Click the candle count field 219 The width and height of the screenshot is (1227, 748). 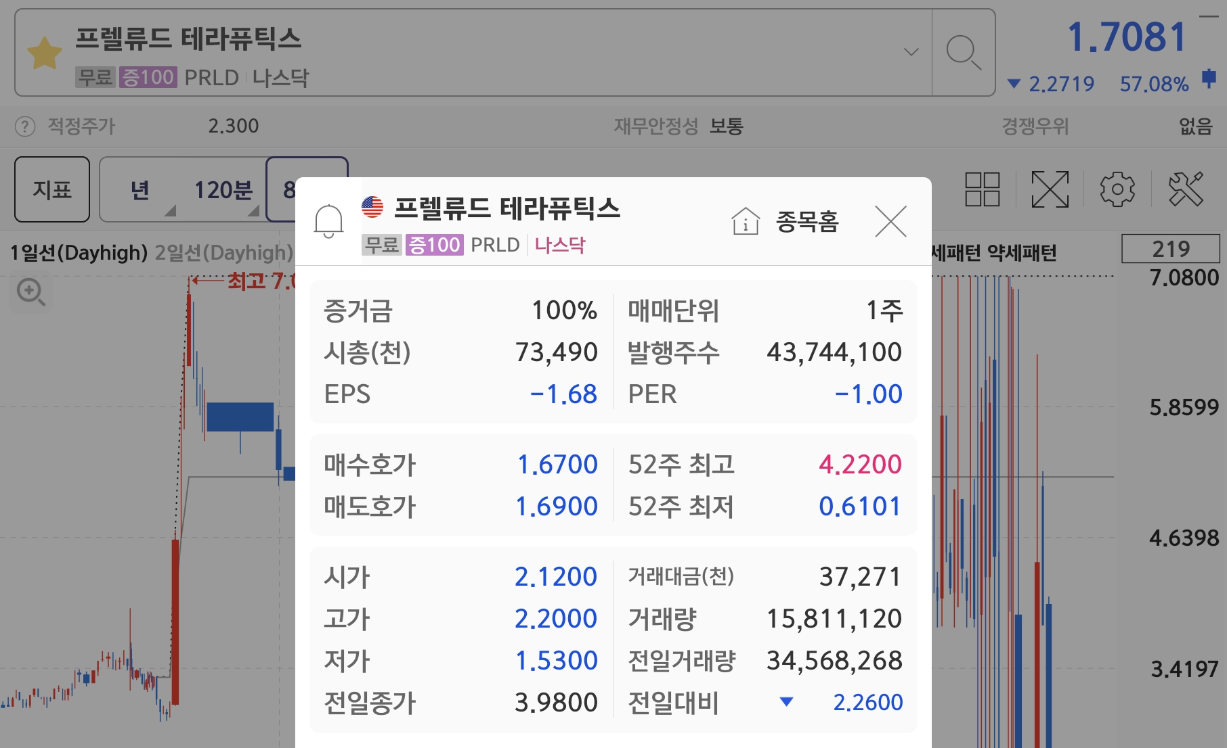[x=1171, y=249]
